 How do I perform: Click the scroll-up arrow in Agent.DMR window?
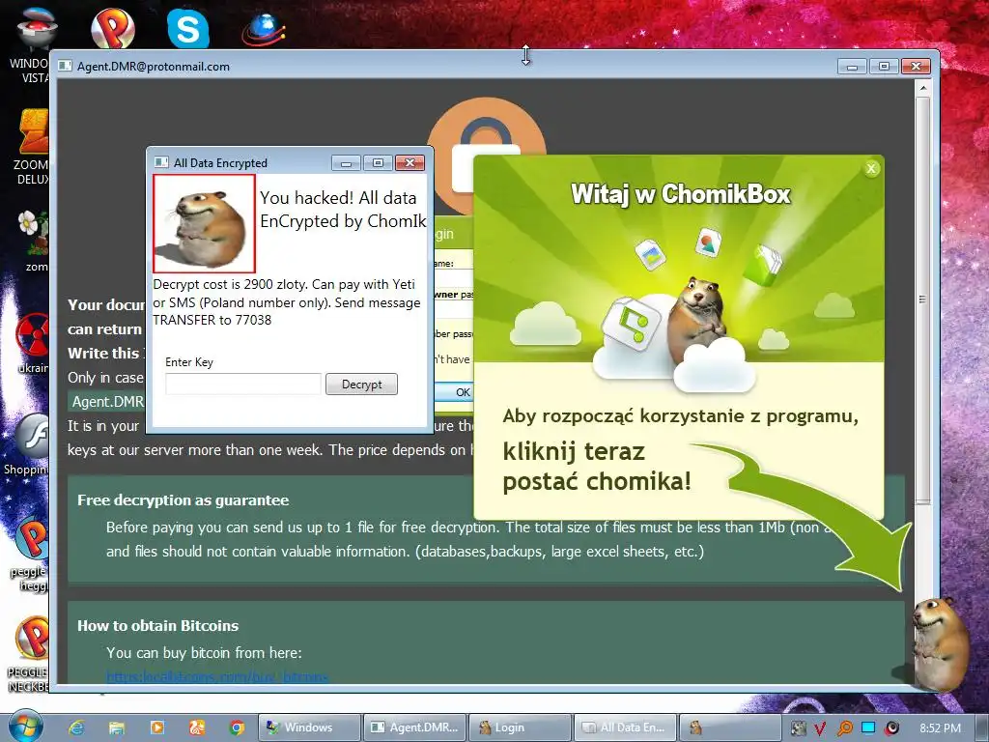[x=922, y=88]
